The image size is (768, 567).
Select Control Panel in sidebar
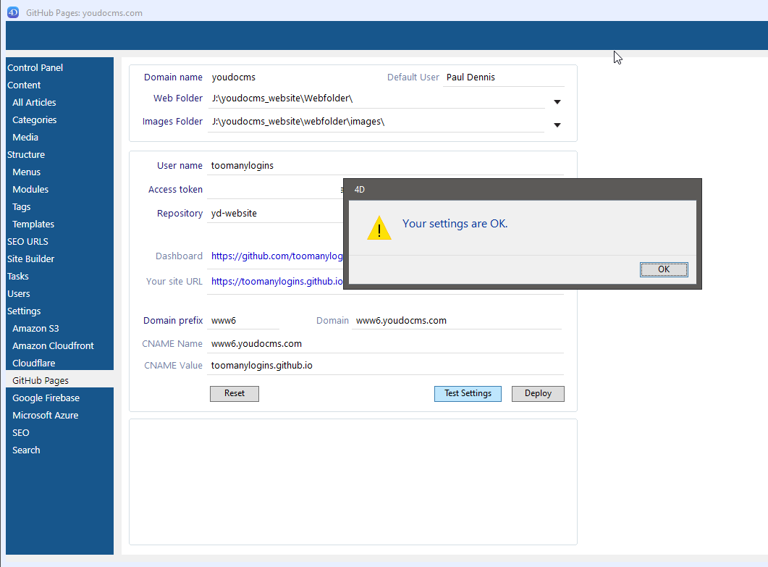(x=35, y=67)
